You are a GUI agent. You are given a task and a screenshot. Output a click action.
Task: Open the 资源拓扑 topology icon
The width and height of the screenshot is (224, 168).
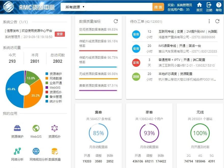[54, 128]
